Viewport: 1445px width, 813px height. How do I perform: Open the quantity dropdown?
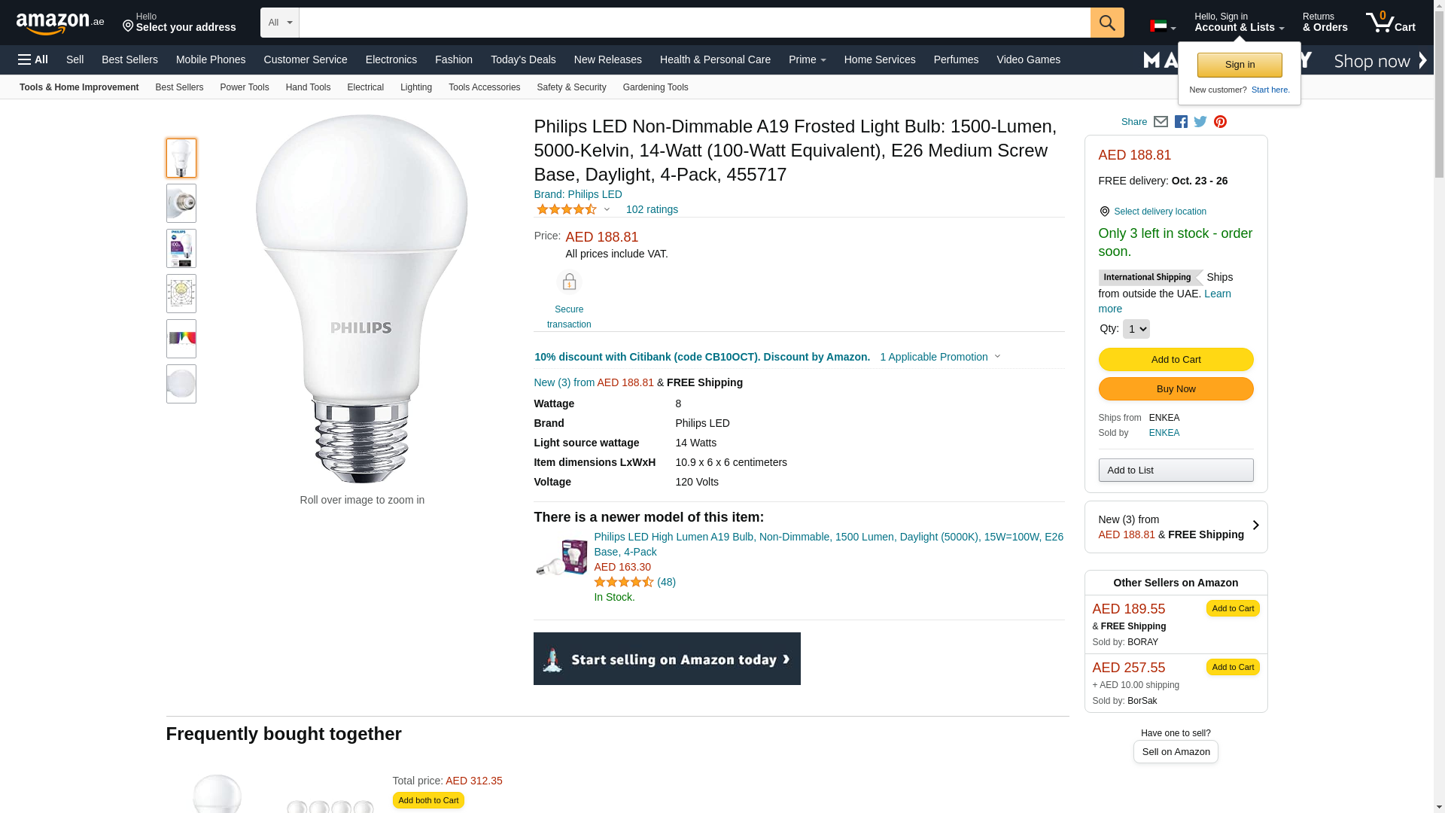coord(1136,329)
